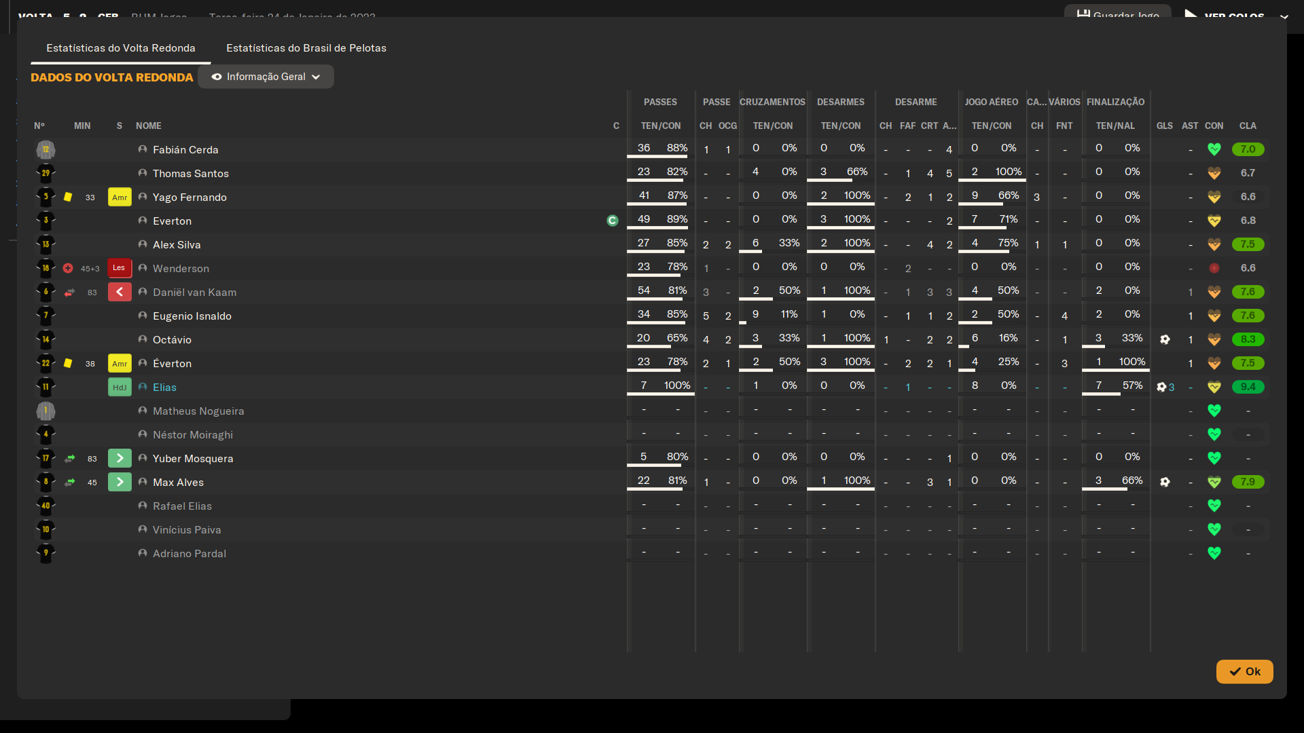Click Octávio's goal ball icon
Screen dimensions: 1304x733
click(1165, 339)
